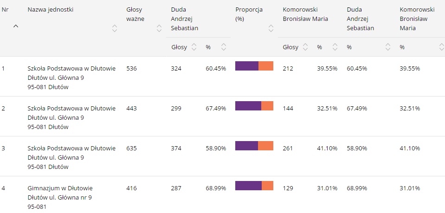Click the Nr header label
The height and width of the screenshot is (213, 445).
[x=5, y=10]
